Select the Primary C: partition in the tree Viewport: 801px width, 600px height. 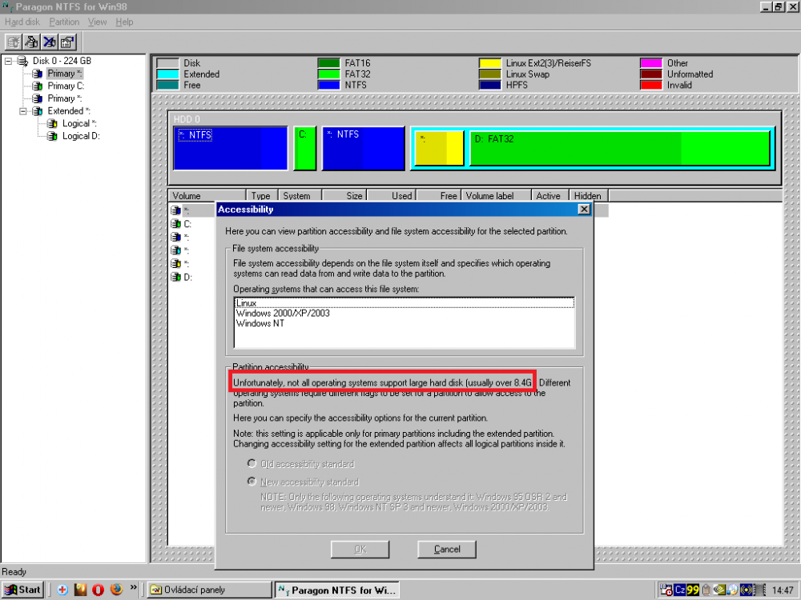pos(66,86)
